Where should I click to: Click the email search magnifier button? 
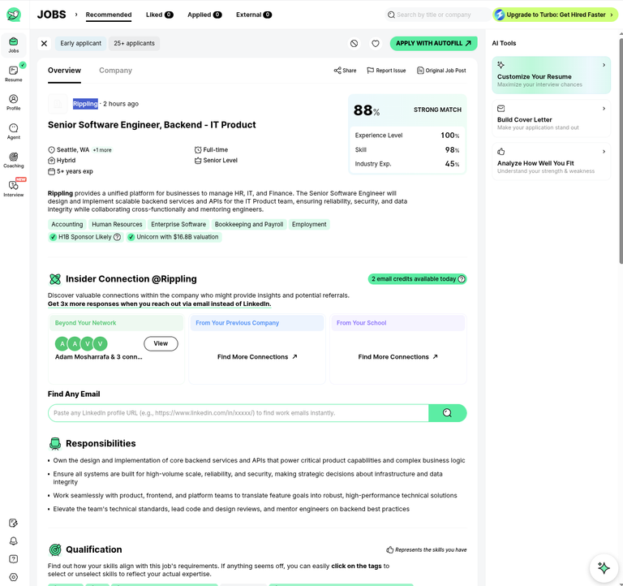tap(448, 413)
